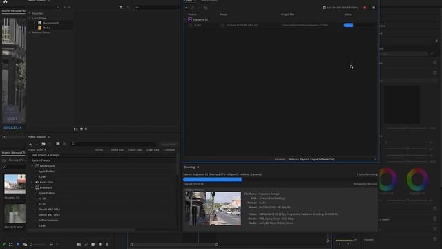This screenshot has width=442, height=249.
Task: Click the icon view button in Project panel
Action: click(18, 244)
